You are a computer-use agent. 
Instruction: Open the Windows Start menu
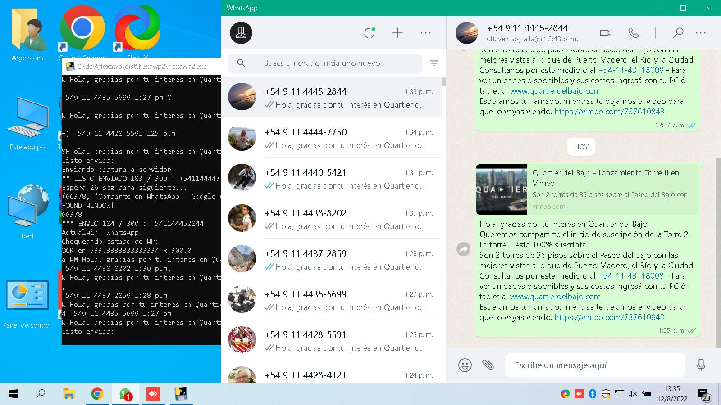pos(14,394)
